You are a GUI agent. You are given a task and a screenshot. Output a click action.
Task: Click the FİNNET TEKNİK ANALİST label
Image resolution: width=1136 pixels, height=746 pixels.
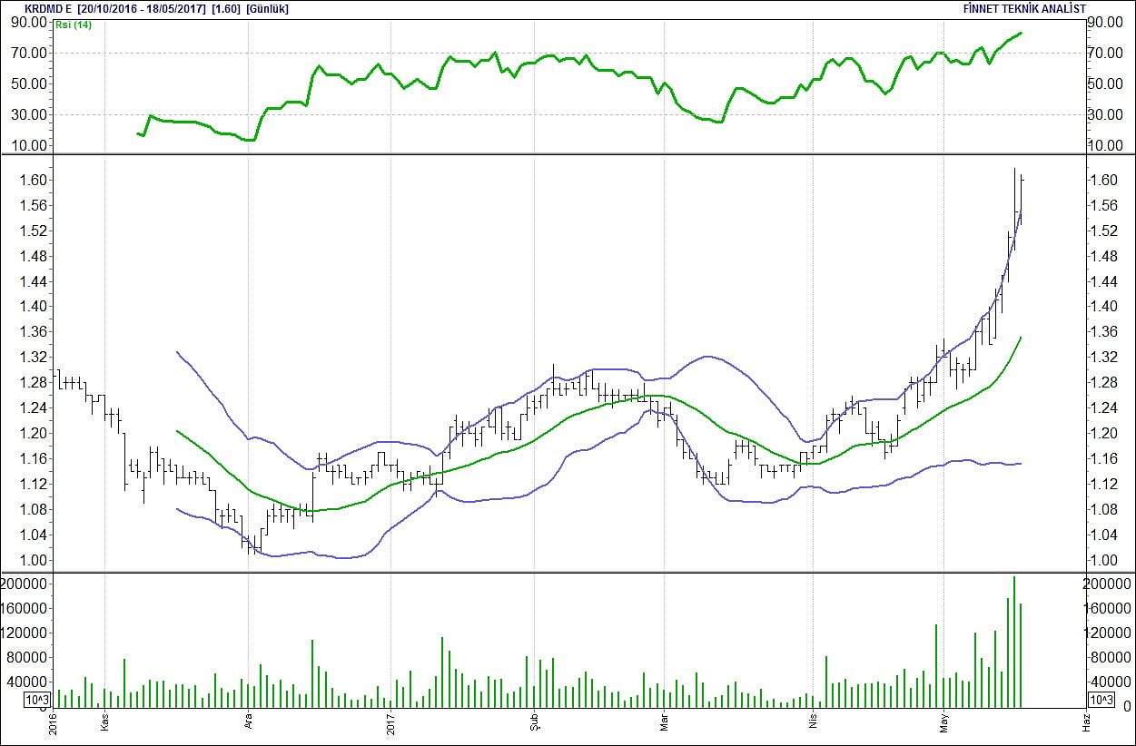coord(1023,8)
